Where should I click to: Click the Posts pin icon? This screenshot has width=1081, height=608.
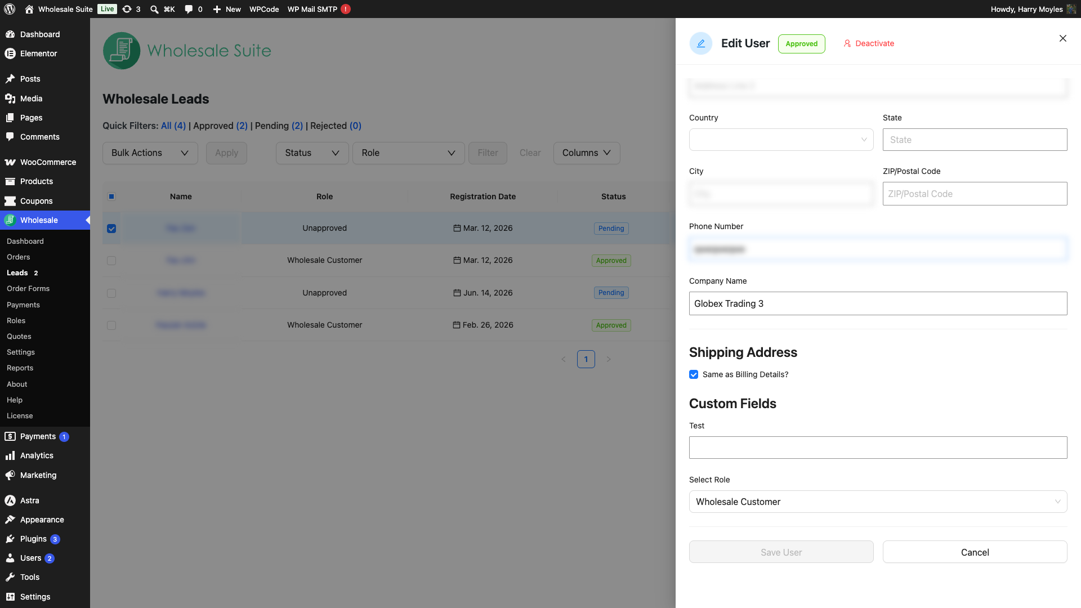click(x=10, y=79)
